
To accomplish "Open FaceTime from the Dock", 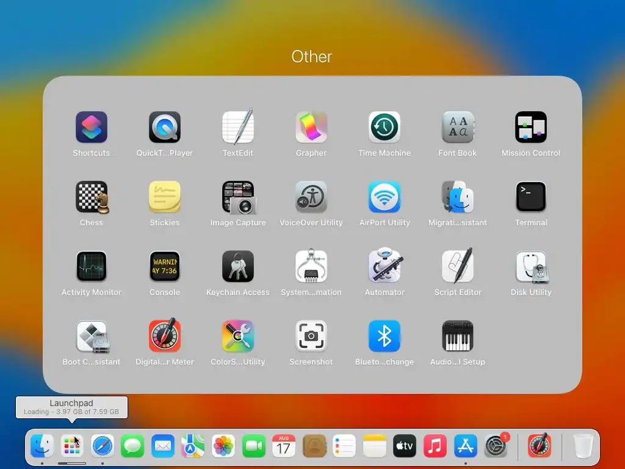I will tap(253, 446).
